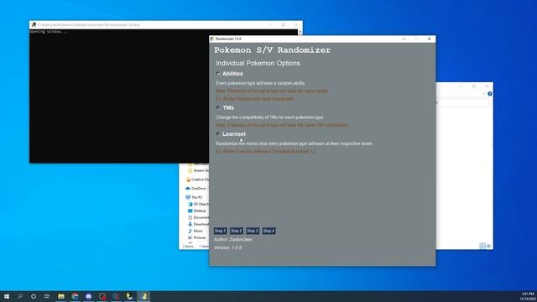Click 'Opening window...' text in console
This screenshot has width=537, height=302.
(x=49, y=32)
